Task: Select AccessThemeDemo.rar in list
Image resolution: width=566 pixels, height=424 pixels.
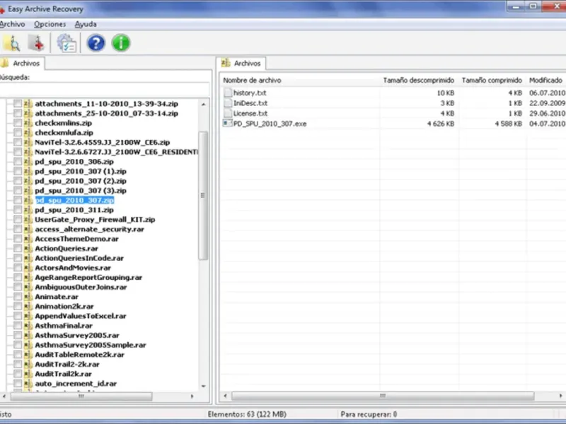Action: point(76,239)
